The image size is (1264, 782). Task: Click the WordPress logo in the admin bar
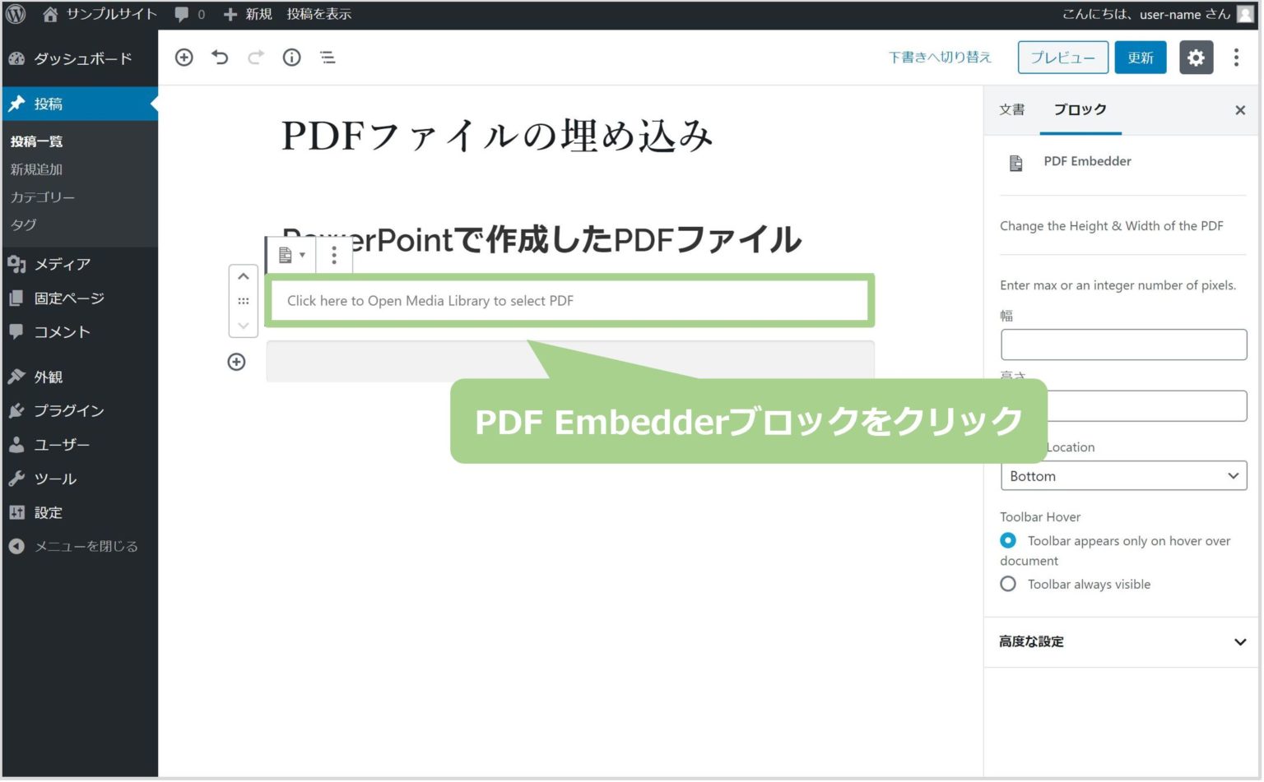[x=13, y=13]
